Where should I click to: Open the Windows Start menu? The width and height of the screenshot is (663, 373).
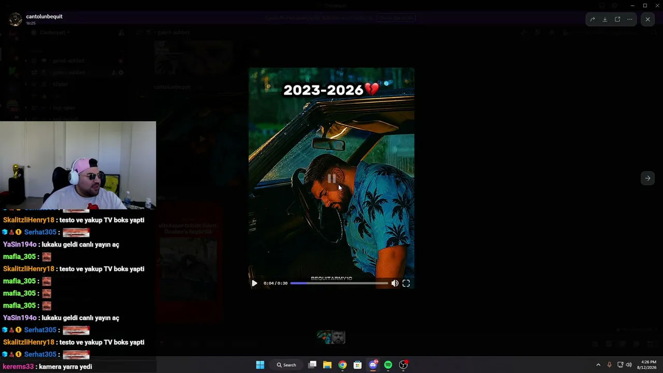260,365
